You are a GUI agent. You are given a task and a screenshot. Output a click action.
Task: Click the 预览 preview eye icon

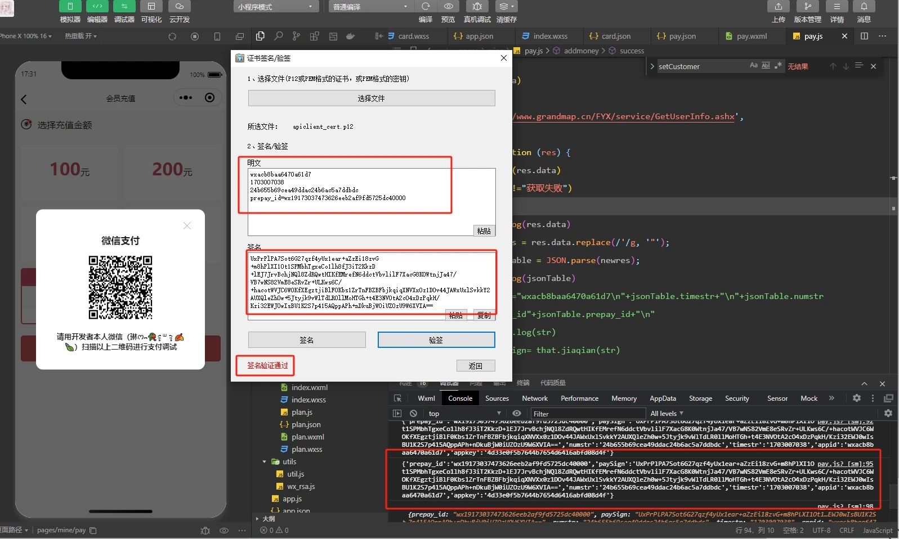click(x=449, y=7)
